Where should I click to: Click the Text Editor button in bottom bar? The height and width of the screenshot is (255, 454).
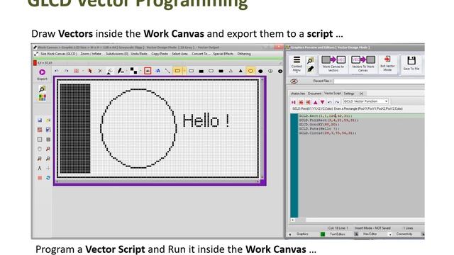tap(338, 234)
